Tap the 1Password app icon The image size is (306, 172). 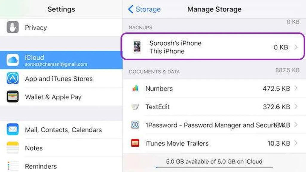pyautogui.click(x=135, y=125)
